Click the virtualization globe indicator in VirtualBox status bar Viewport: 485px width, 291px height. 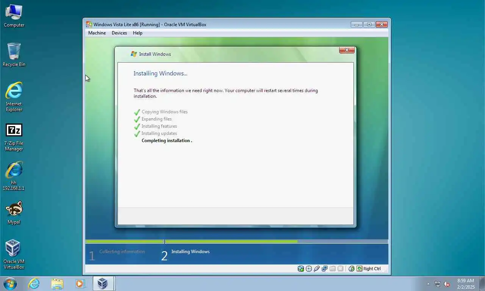pyautogui.click(x=352, y=269)
